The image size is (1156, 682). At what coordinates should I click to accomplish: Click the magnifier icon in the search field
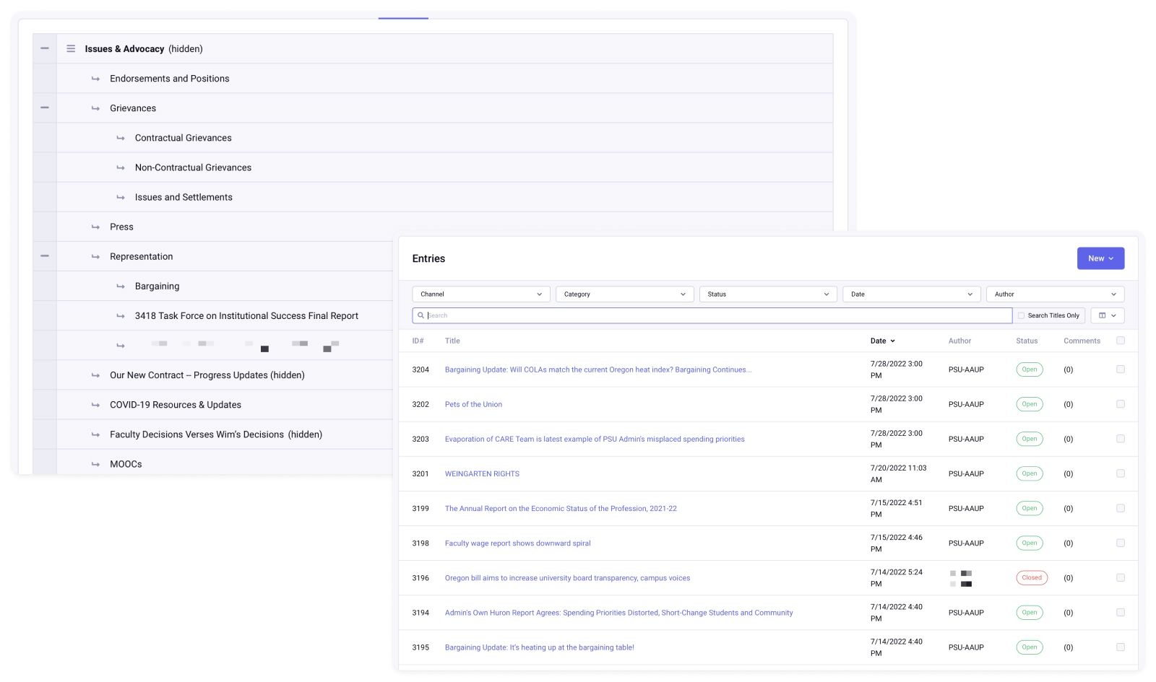tap(420, 315)
